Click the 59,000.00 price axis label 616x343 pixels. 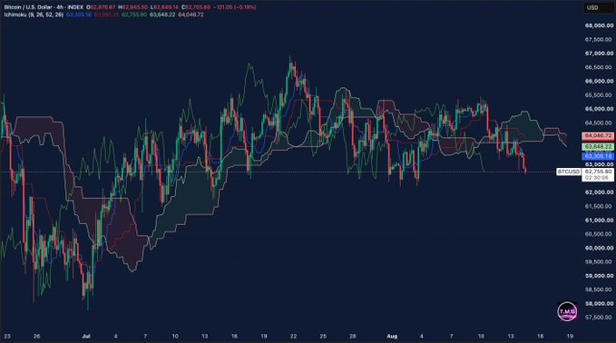[x=599, y=276]
